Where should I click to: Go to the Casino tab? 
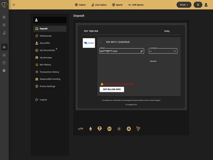click(80, 5)
